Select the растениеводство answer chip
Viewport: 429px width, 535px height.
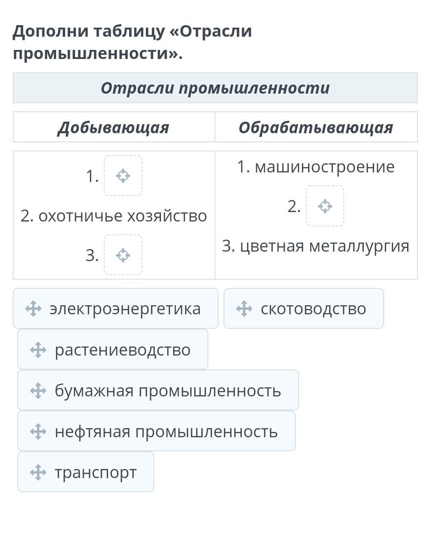click(x=113, y=349)
